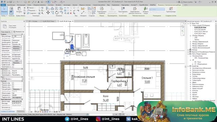
Task: Click the Edit Family (Редактировать семейство) icon
Action: point(102,10)
